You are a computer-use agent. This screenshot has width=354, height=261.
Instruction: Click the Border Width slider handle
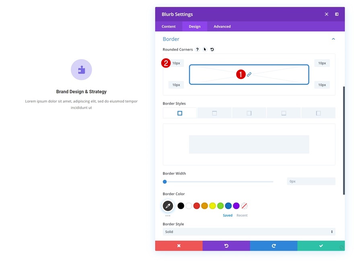coord(165,181)
